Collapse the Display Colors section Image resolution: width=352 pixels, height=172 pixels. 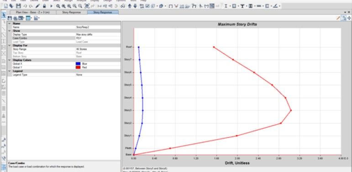[10, 60]
